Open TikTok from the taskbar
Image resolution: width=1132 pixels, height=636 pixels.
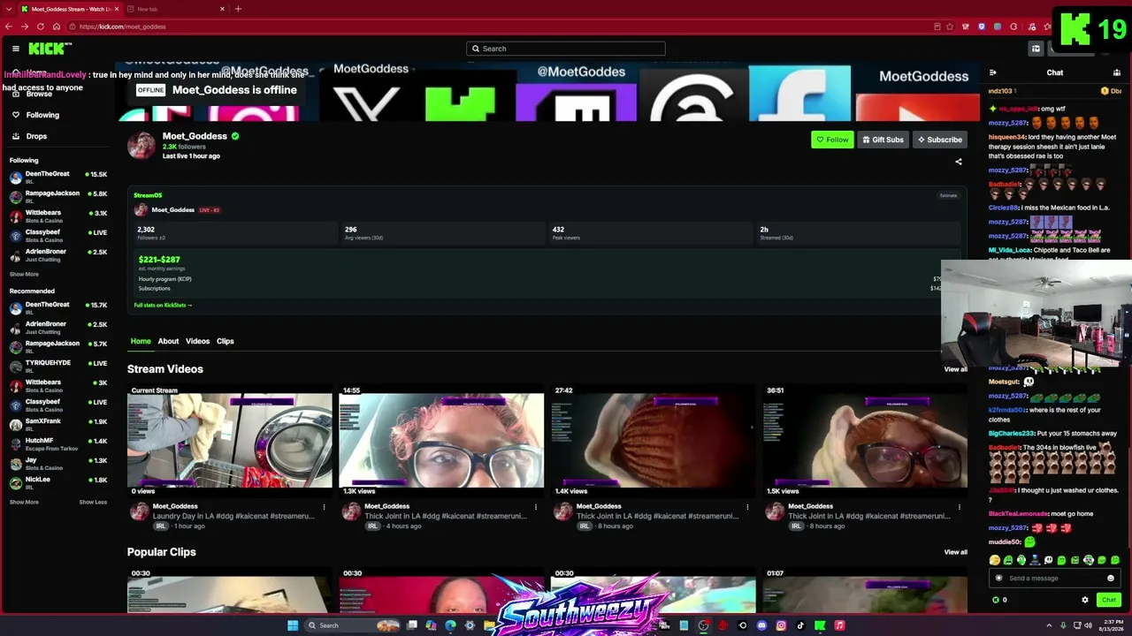800,625
